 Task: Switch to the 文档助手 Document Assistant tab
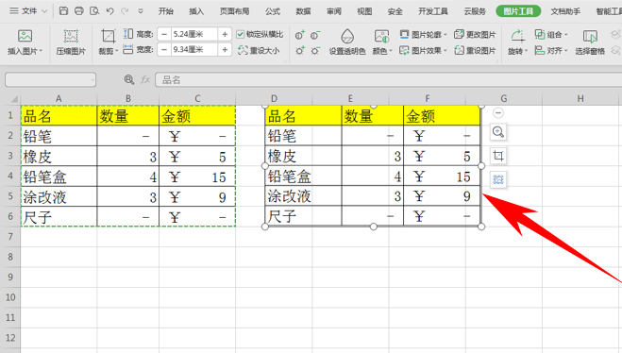565,11
